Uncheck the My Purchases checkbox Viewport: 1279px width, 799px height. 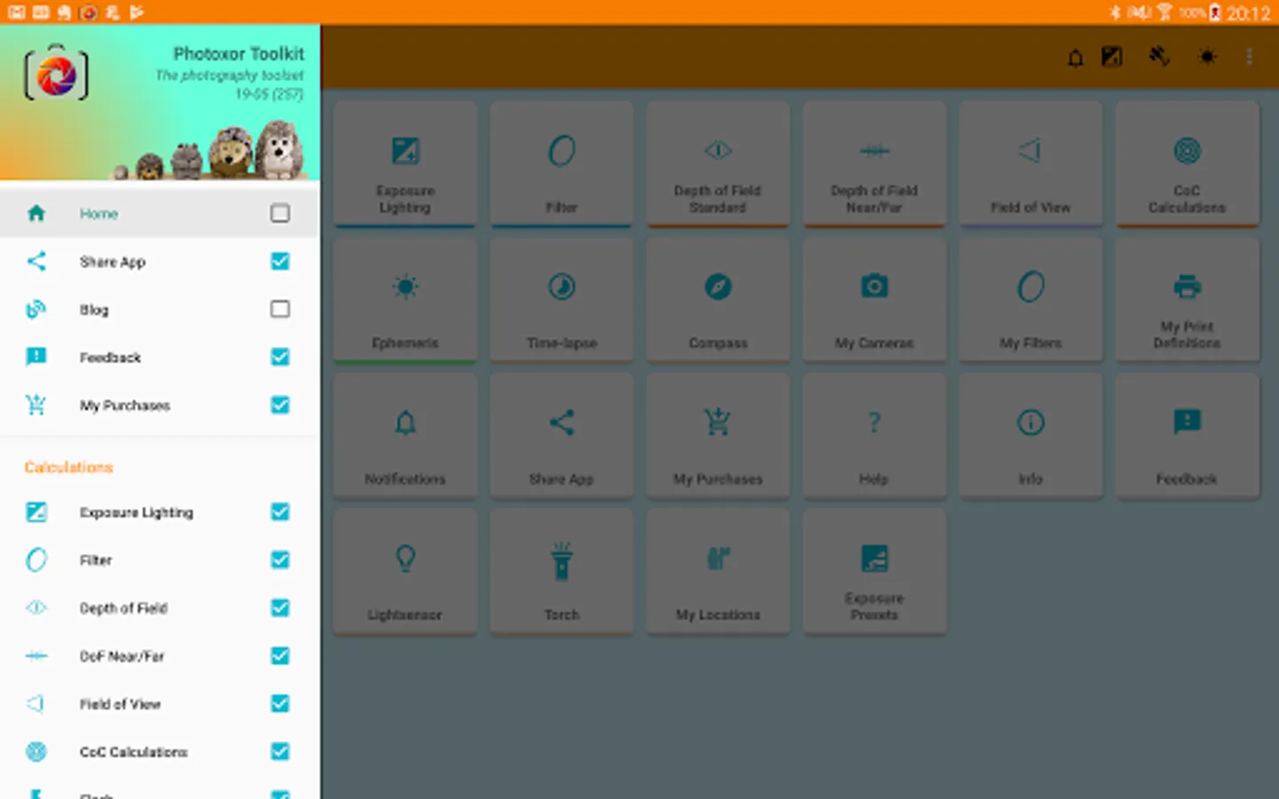click(x=280, y=405)
